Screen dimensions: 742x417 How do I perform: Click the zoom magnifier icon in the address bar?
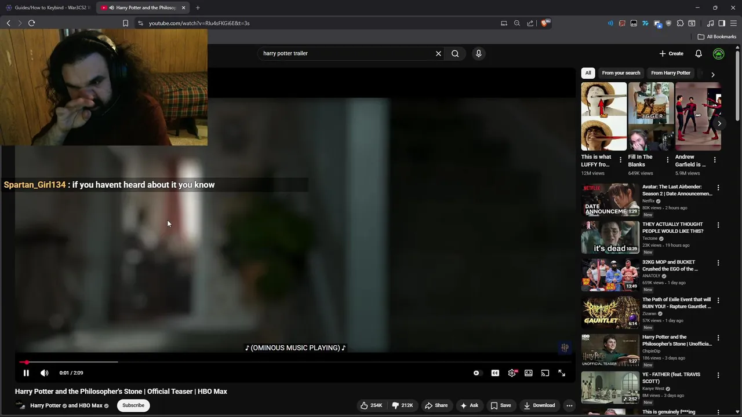(x=517, y=23)
